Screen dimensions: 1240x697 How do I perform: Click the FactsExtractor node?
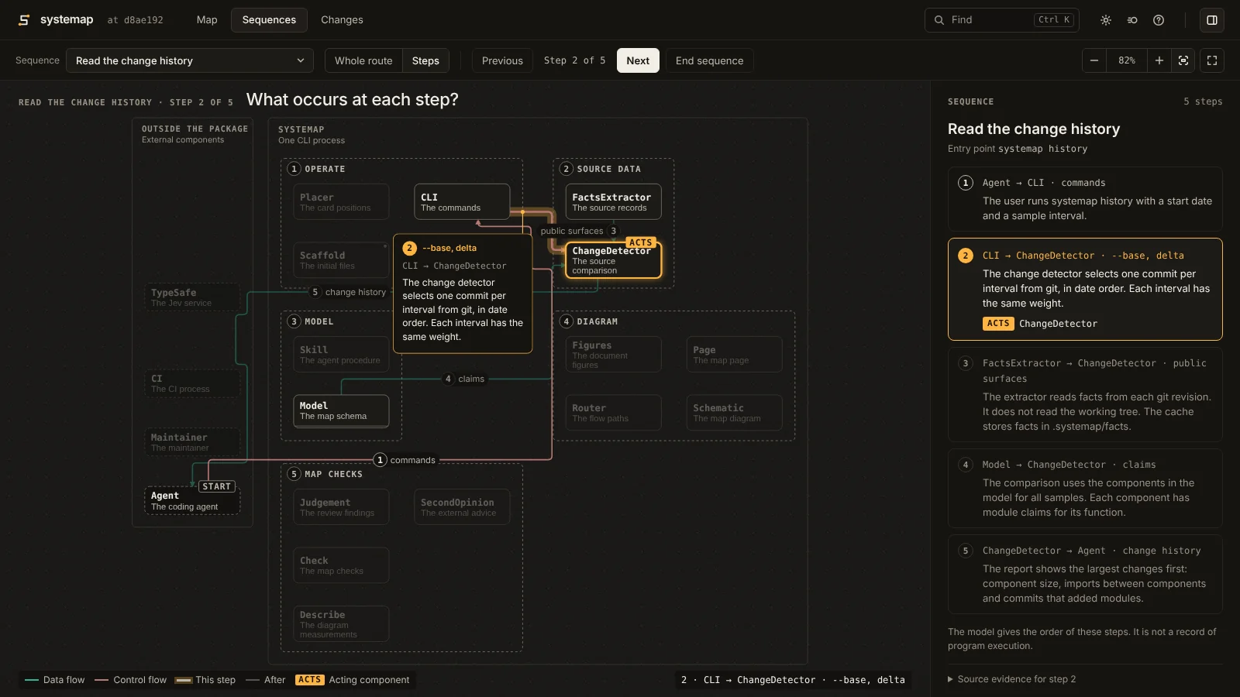coord(613,201)
